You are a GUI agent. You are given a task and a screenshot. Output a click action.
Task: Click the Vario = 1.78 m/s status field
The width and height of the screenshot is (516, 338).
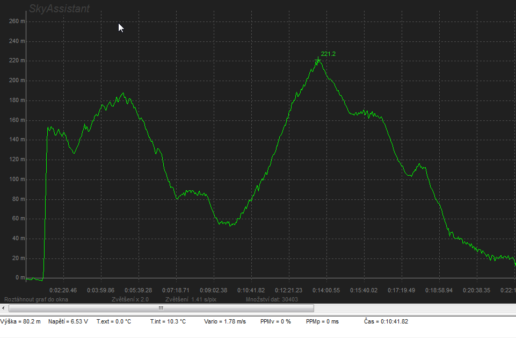[225, 321]
